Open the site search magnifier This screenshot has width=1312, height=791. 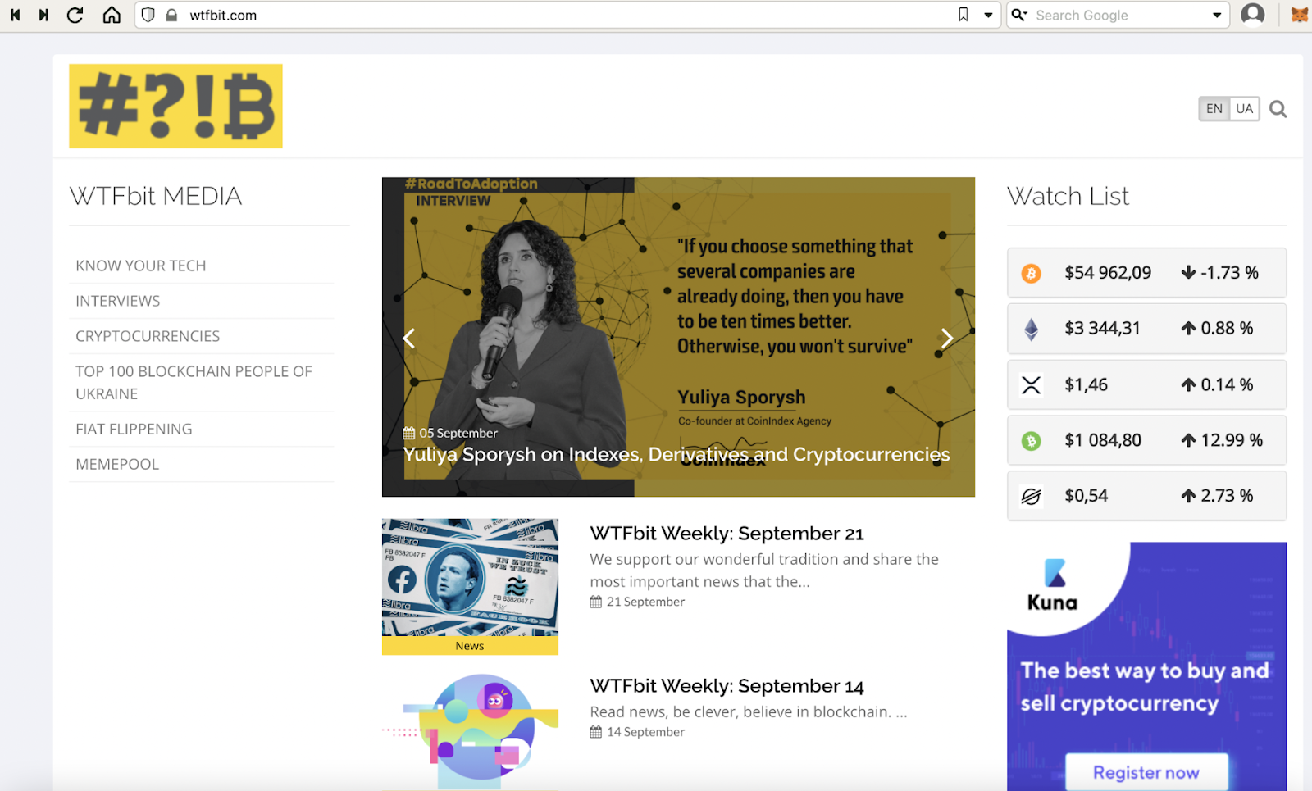click(x=1278, y=109)
